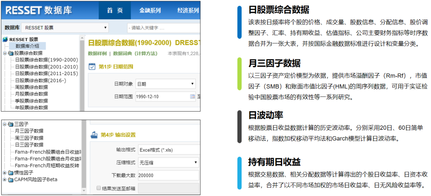
Task: Open the 数据样例 link
Action: 97,53
